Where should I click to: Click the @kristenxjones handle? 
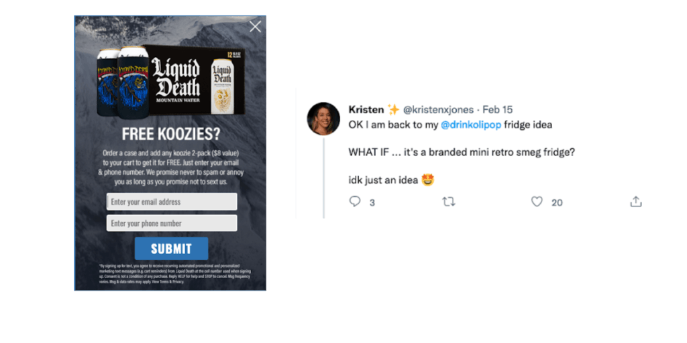coord(438,109)
